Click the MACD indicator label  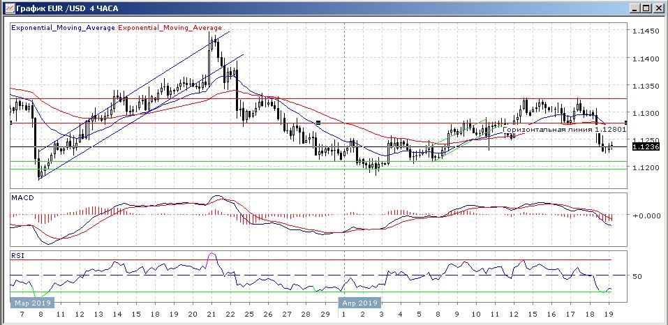(22, 198)
